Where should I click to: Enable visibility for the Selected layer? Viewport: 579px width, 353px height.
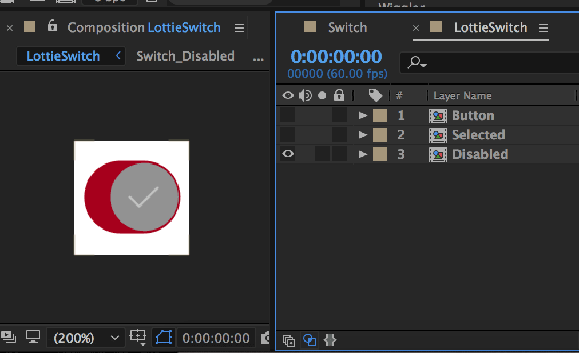pos(288,134)
